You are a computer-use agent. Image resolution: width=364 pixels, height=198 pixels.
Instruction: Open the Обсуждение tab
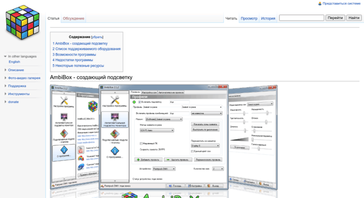[x=74, y=18]
